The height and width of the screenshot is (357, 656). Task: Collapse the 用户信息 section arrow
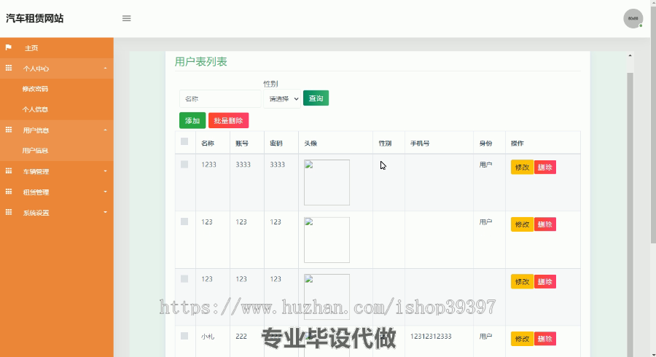(x=106, y=130)
